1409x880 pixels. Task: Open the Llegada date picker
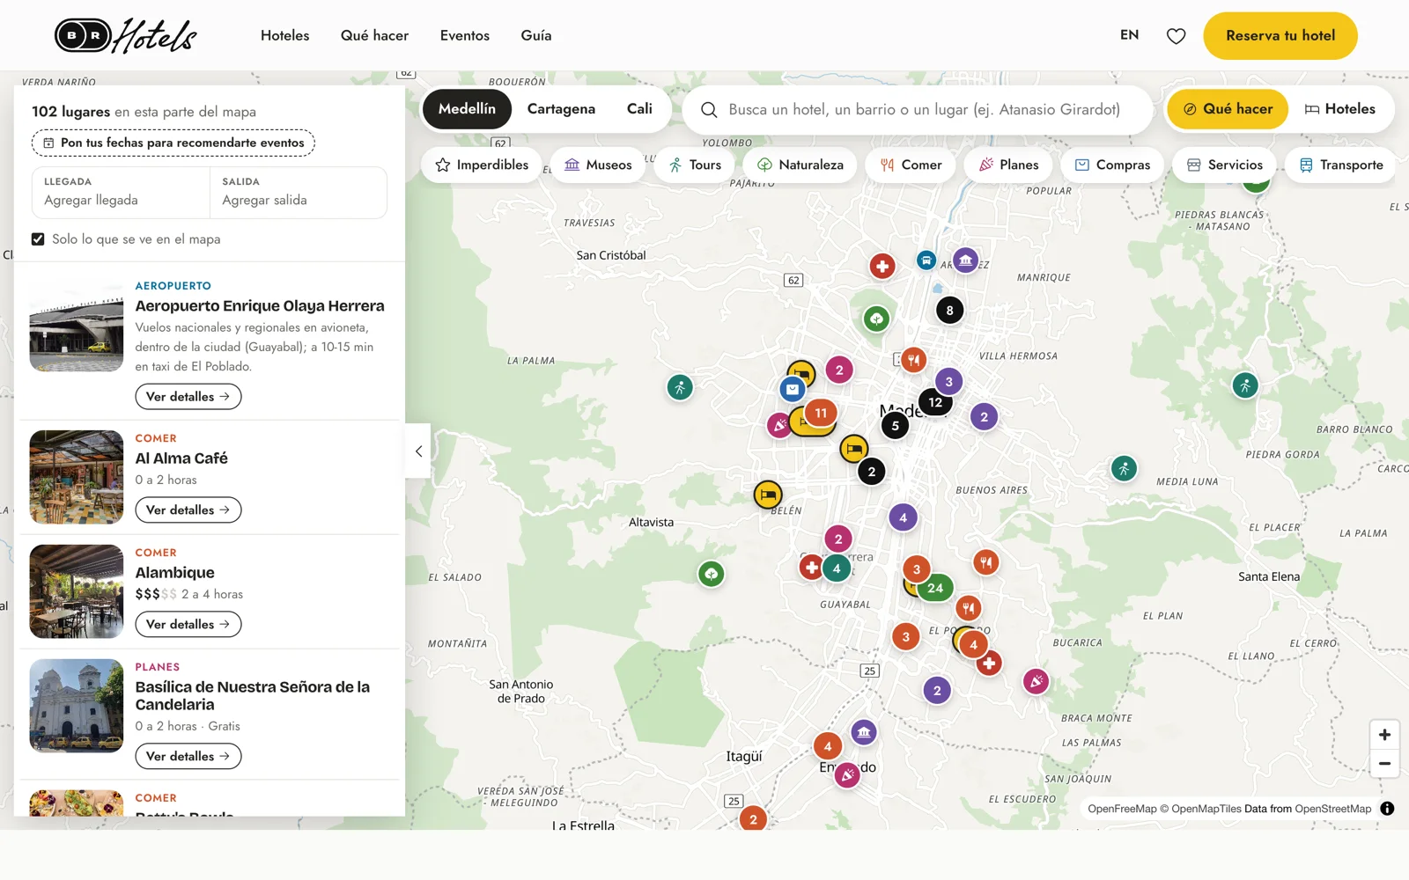(x=121, y=192)
